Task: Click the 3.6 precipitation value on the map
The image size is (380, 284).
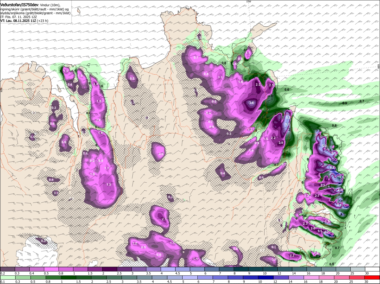Action: pos(251,103)
